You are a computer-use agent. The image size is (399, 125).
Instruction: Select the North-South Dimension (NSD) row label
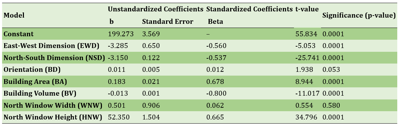coord(54,58)
